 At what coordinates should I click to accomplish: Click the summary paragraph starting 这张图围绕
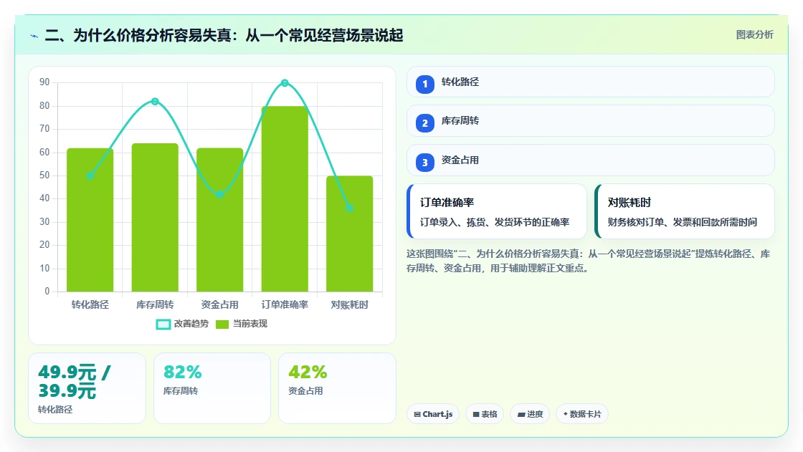pyautogui.click(x=589, y=261)
